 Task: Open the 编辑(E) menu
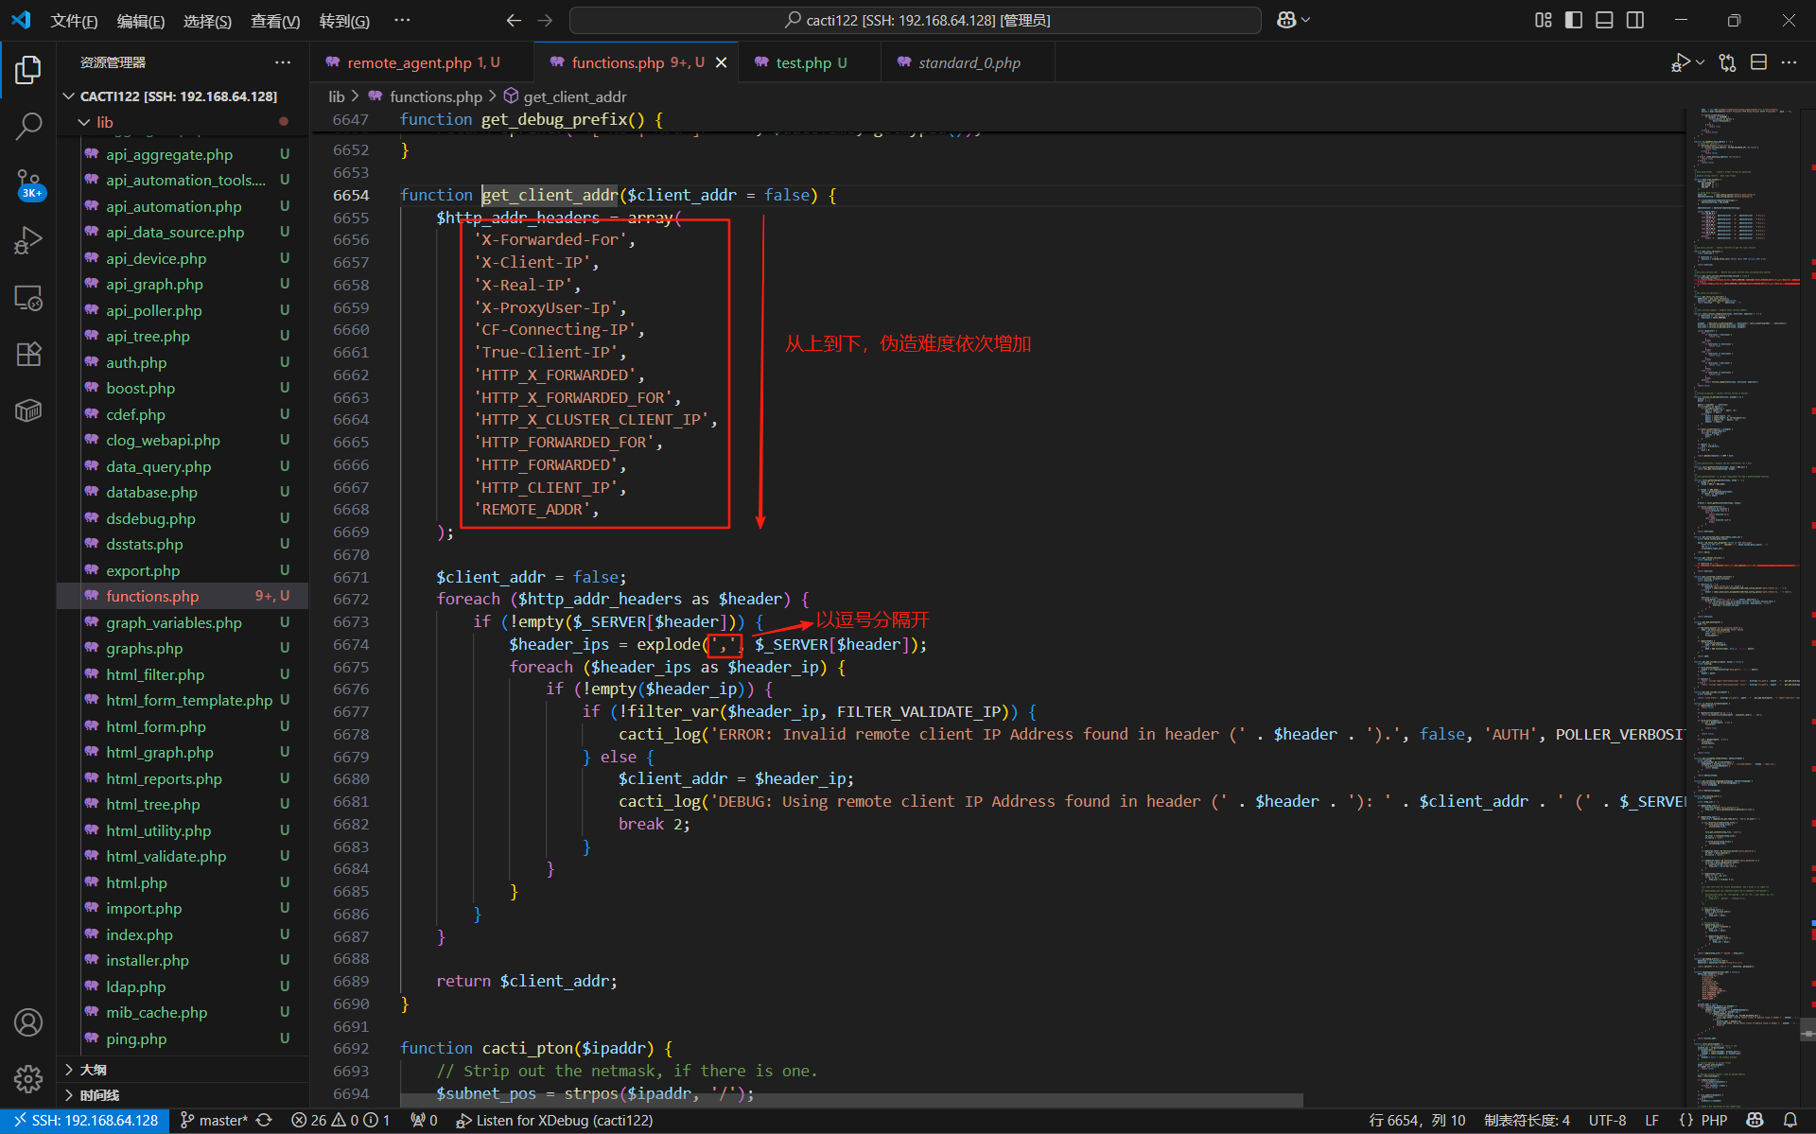(141, 21)
